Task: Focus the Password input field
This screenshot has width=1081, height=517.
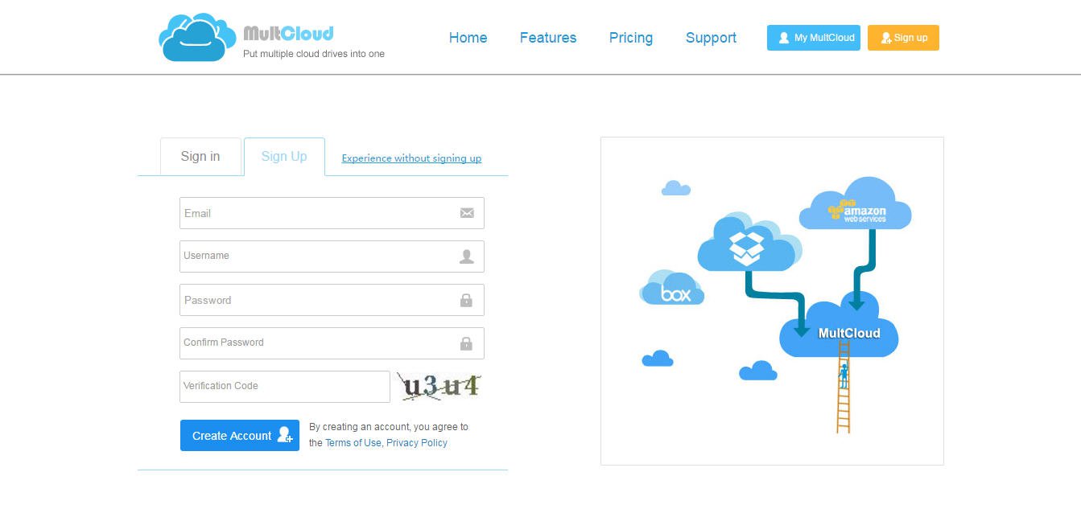Action: [x=332, y=300]
